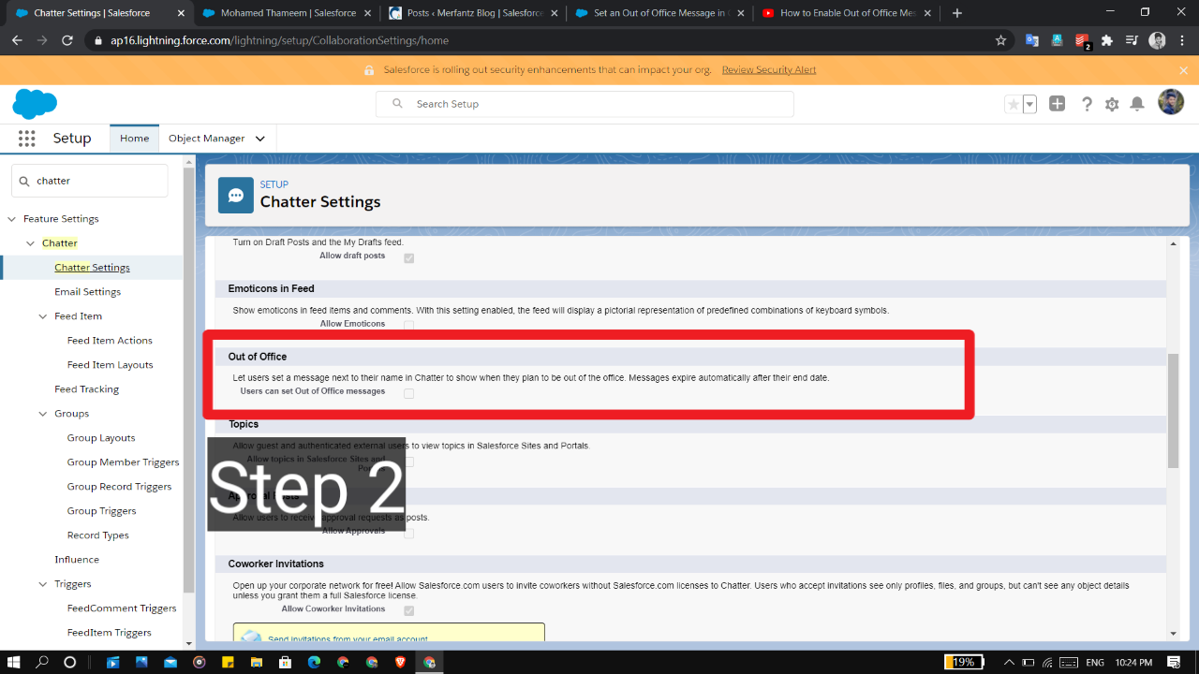
Task: Open Email Settings in the sidebar
Action: pyautogui.click(x=87, y=292)
